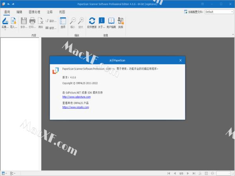Screen dimensions: 235x176
Task: Switch to the 注释 (Annotations) ribbon tab
Action: coord(50,12)
